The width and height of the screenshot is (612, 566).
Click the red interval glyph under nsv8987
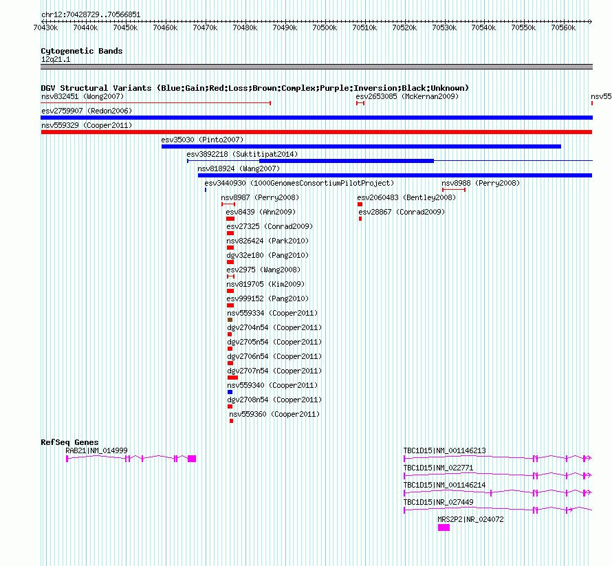(x=228, y=204)
